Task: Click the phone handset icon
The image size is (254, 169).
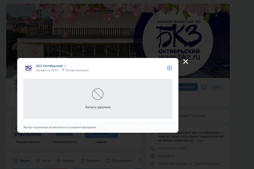Action: [152, 148]
